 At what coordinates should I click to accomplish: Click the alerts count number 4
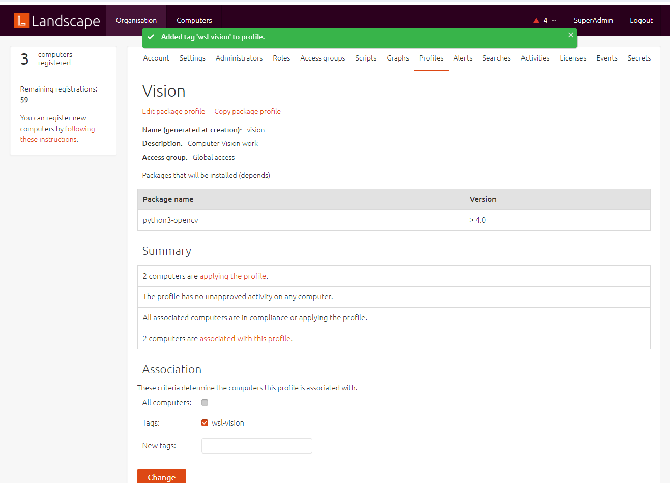coord(545,21)
